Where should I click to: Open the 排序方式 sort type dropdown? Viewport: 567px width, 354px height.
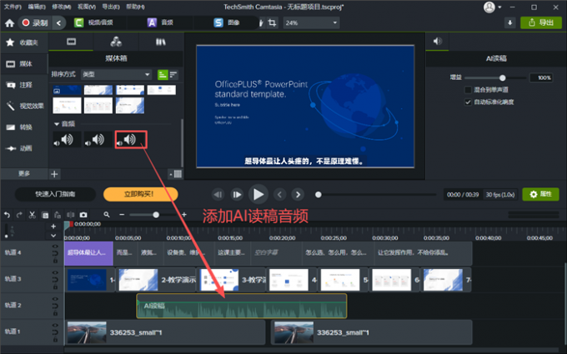(x=116, y=74)
